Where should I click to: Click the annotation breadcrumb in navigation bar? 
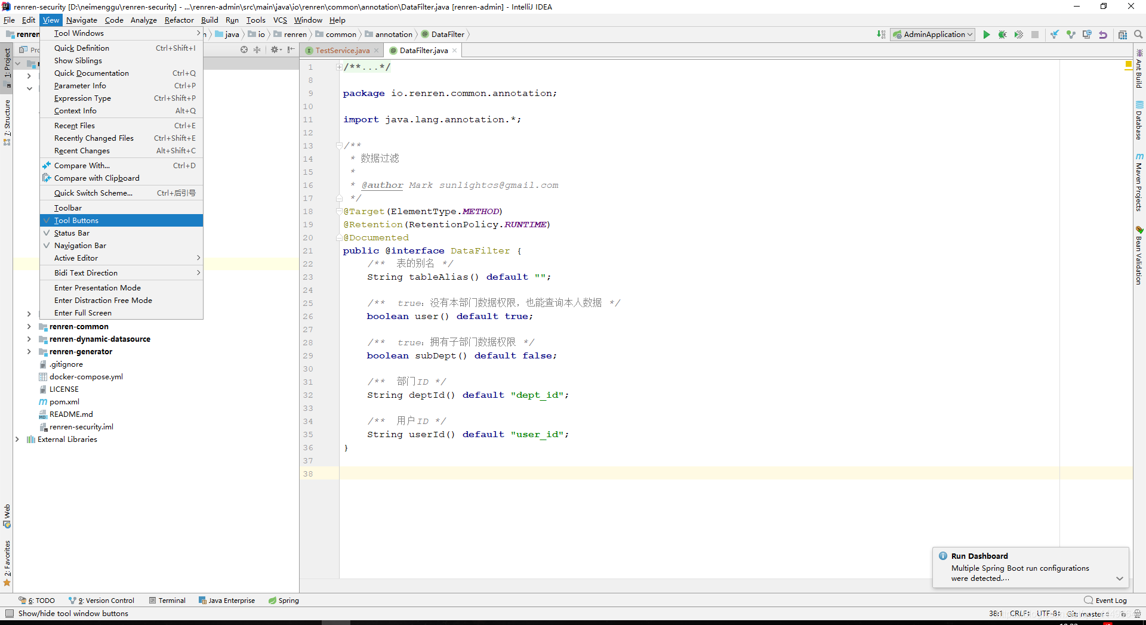(389, 35)
